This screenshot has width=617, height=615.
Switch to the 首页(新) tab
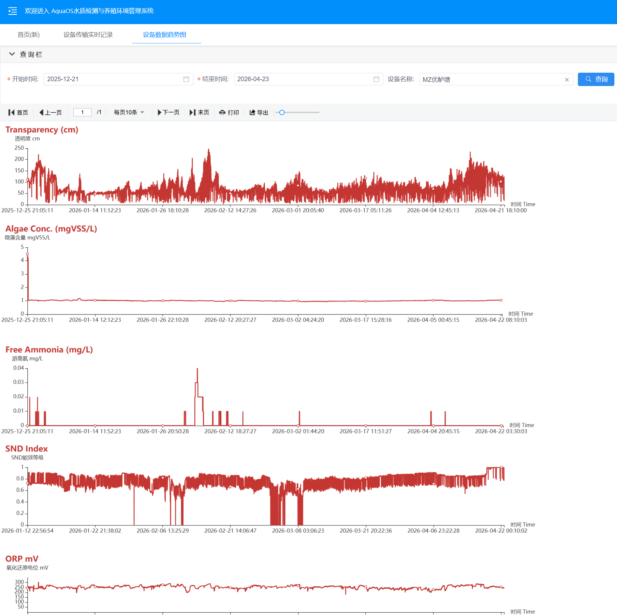tap(29, 35)
